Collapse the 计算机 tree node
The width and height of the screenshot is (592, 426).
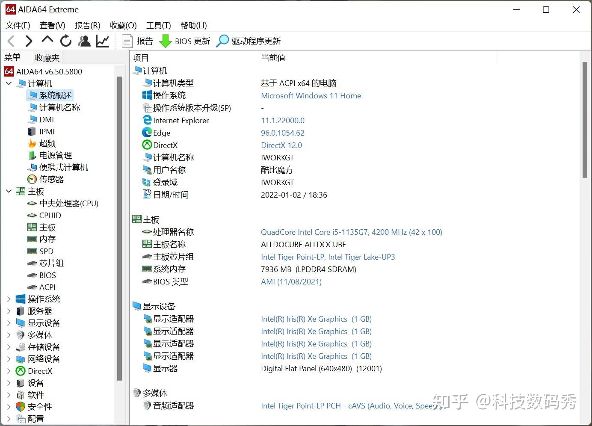pyautogui.click(x=9, y=83)
